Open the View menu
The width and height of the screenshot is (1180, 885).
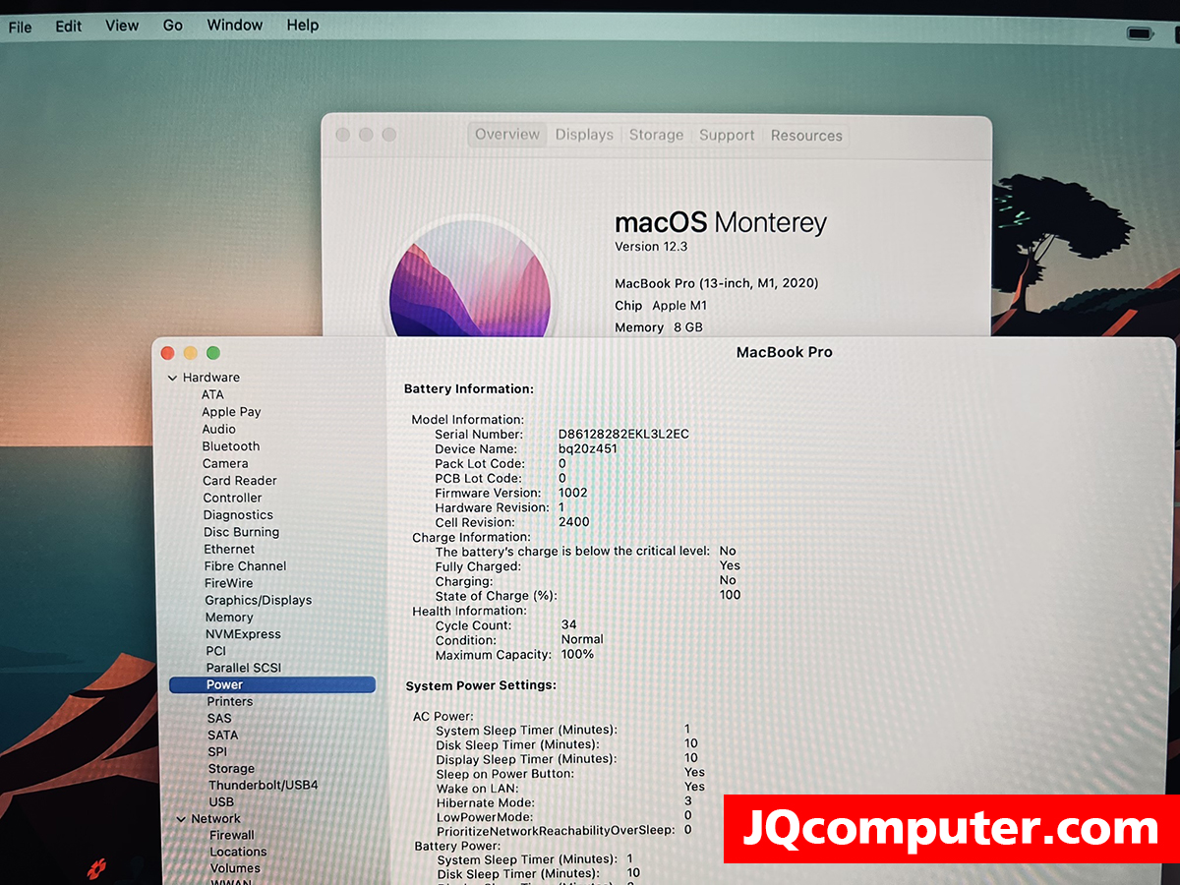coord(122,26)
